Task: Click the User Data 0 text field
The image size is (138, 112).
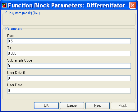Action: (x=69, y=78)
